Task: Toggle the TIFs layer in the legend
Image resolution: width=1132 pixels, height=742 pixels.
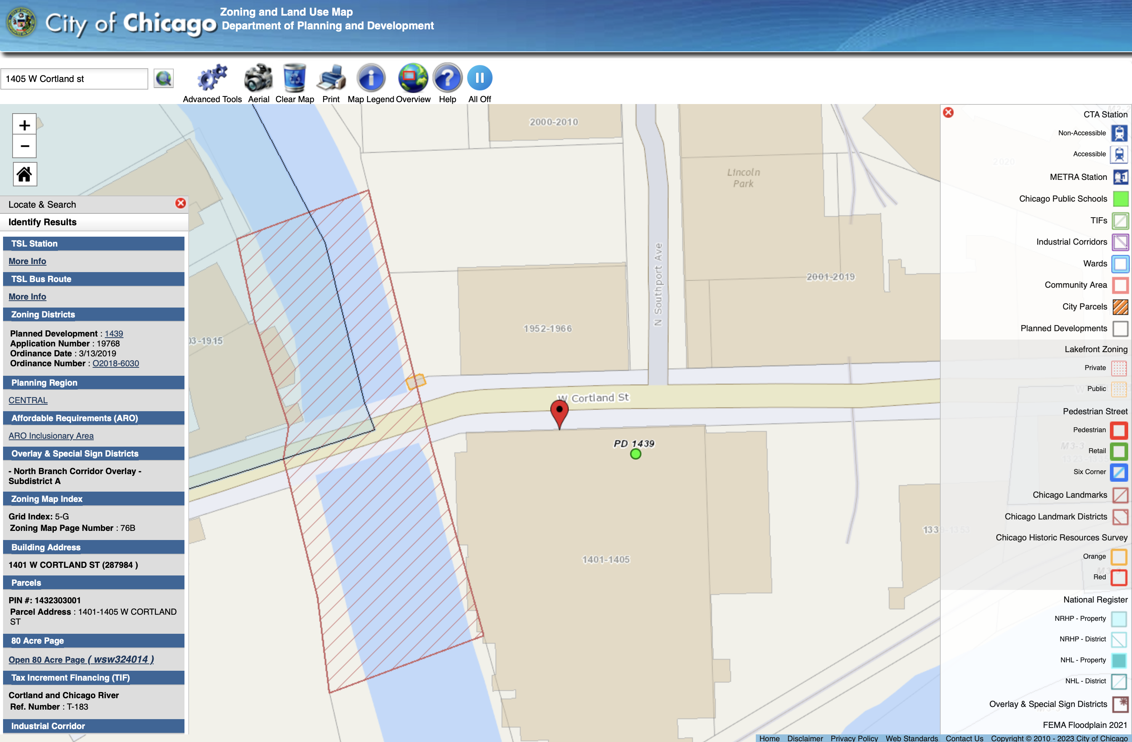Action: pyautogui.click(x=1121, y=220)
